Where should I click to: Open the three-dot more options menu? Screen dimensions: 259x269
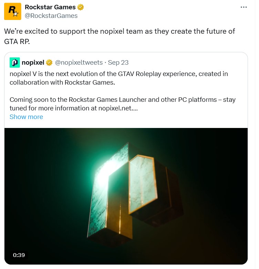244,7
